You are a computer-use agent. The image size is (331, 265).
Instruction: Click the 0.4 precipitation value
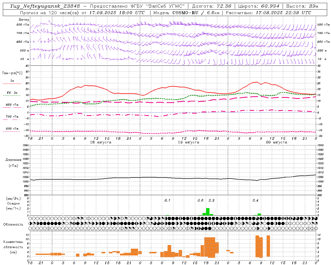[x=255, y=200]
